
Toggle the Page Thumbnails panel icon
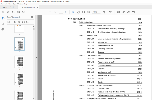(x=3, y=19)
